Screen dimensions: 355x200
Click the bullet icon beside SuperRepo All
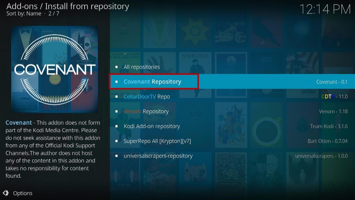point(116,141)
